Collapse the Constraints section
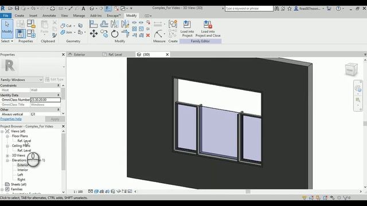Viewport: 367px width, 206px height. (58, 85)
